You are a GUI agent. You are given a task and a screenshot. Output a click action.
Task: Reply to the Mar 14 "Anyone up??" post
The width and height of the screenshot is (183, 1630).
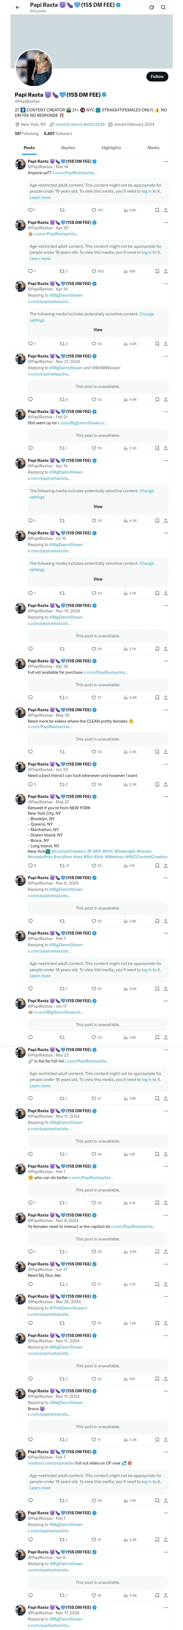point(30,210)
